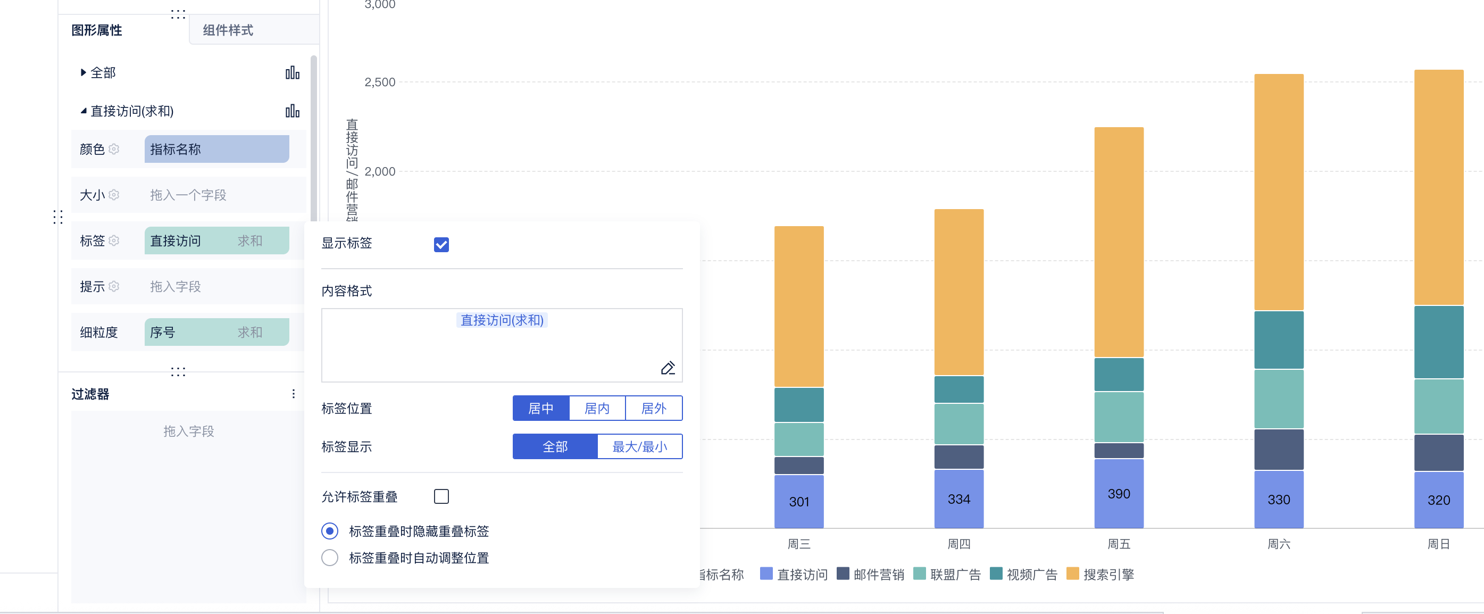1484x614 pixels.
Task: Set label position to 居内
Action: tap(597, 408)
